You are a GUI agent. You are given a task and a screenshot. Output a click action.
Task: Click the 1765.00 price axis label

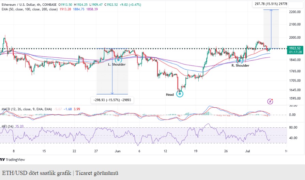tap(295, 71)
